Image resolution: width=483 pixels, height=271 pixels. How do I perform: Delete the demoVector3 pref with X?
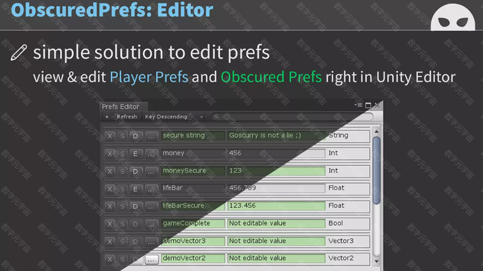[x=110, y=242]
